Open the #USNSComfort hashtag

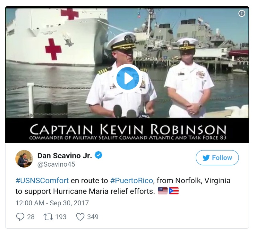tap(42, 180)
